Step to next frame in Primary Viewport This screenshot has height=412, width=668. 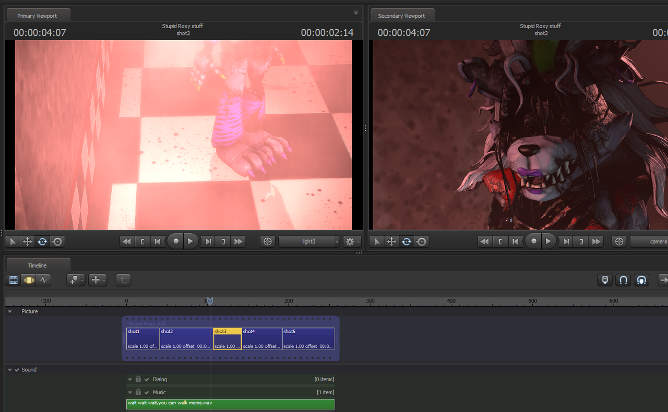208,241
